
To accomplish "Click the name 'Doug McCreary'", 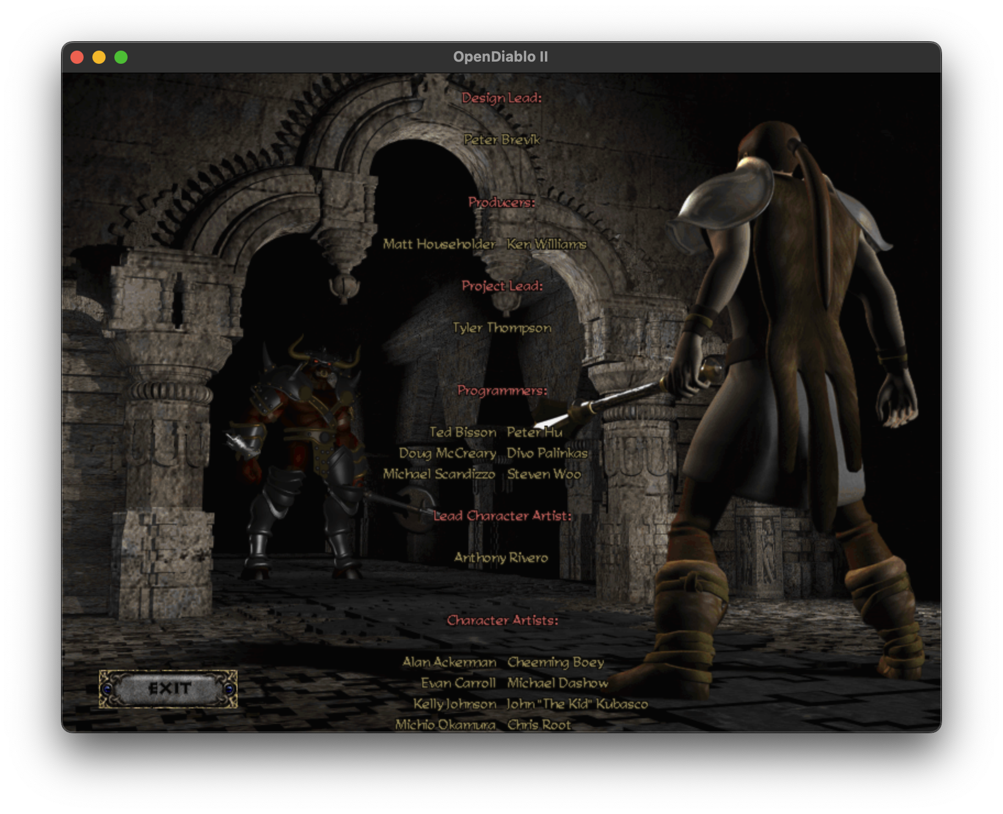I will (x=448, y=453).
